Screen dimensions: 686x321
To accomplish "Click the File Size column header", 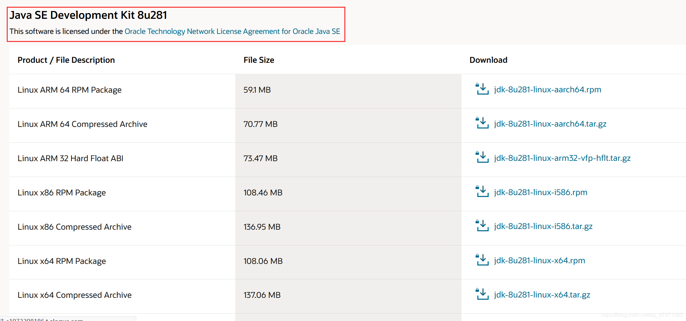I will pyautogui.click(x=259, y=60).
